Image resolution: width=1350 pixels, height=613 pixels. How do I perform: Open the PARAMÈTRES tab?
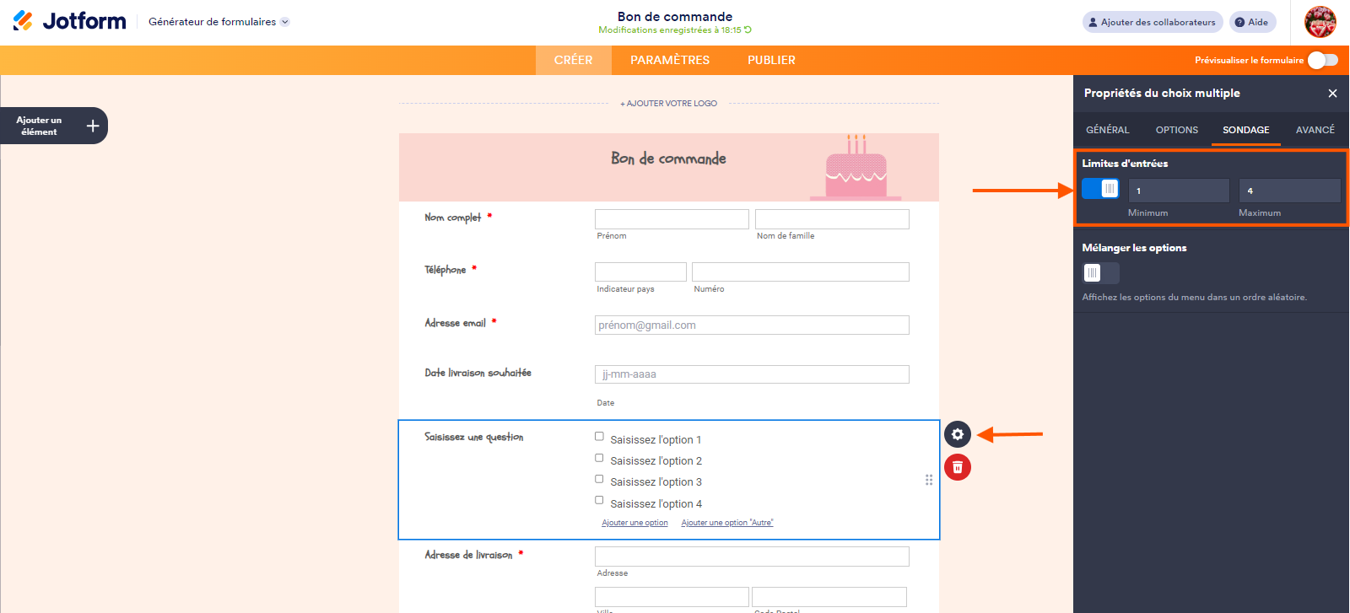pos(670,60)
